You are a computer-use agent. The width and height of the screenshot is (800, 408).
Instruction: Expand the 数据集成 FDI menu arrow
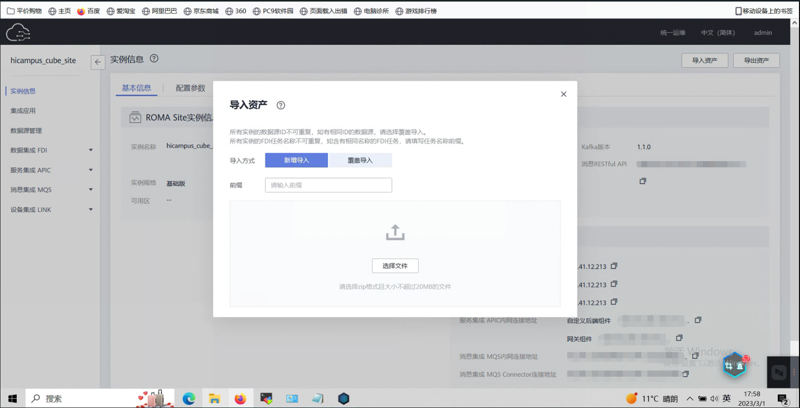[x=90, y=150]
